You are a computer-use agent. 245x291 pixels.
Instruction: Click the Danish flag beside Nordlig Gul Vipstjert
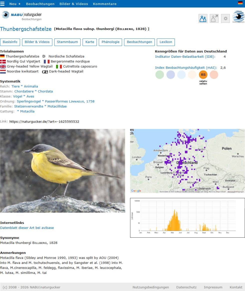click(3, 62)
